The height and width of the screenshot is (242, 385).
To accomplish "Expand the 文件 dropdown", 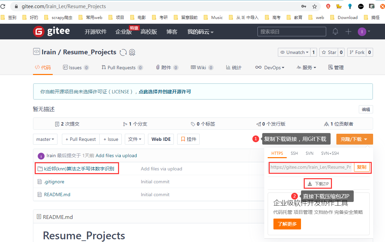I will click(x=135, y=139).
